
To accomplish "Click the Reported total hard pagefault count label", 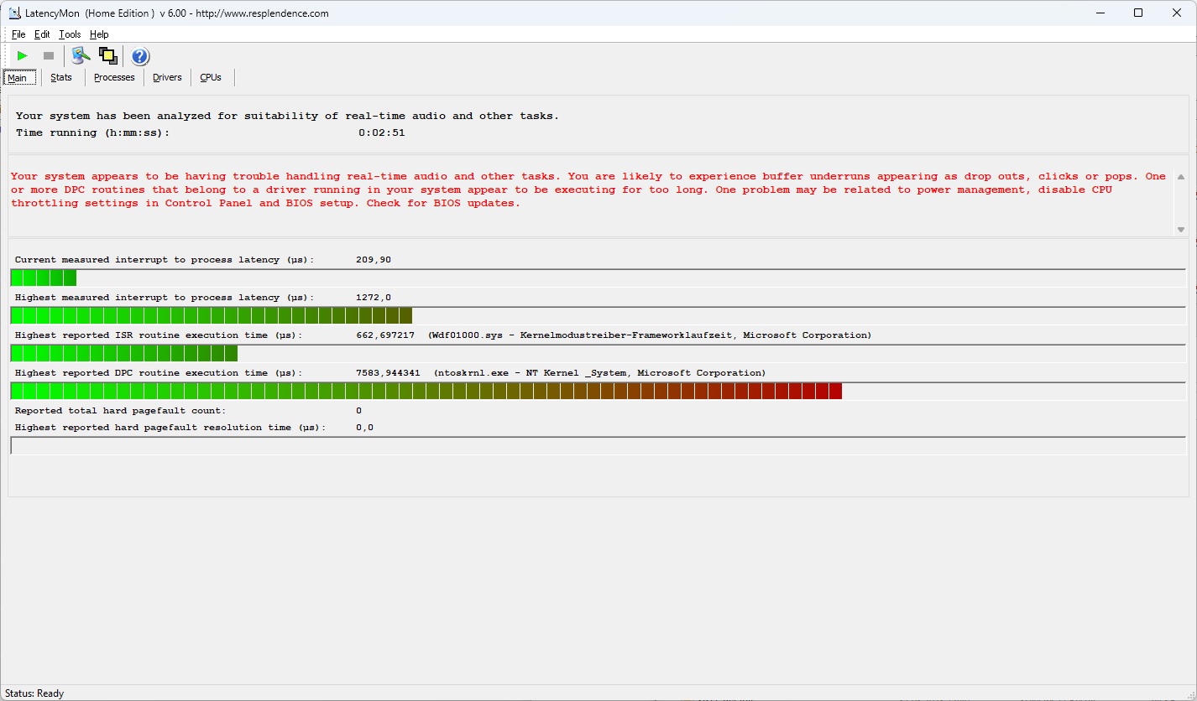I will (x=121, y=411).
